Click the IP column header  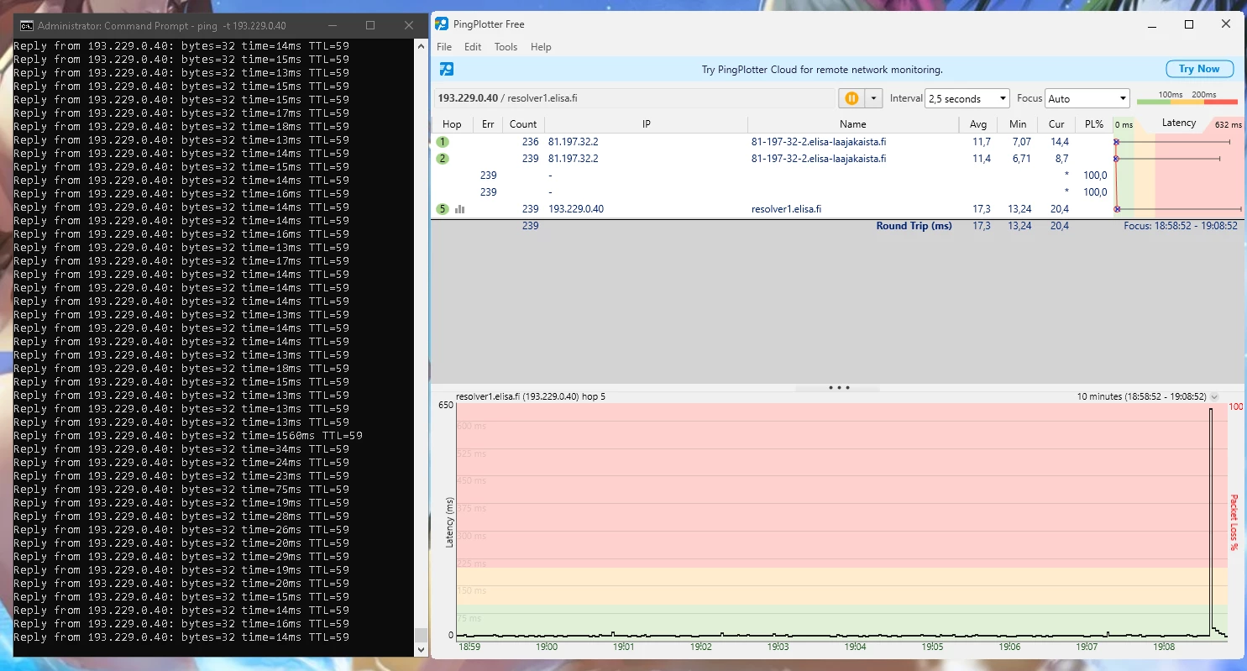[x=646, y=124]
